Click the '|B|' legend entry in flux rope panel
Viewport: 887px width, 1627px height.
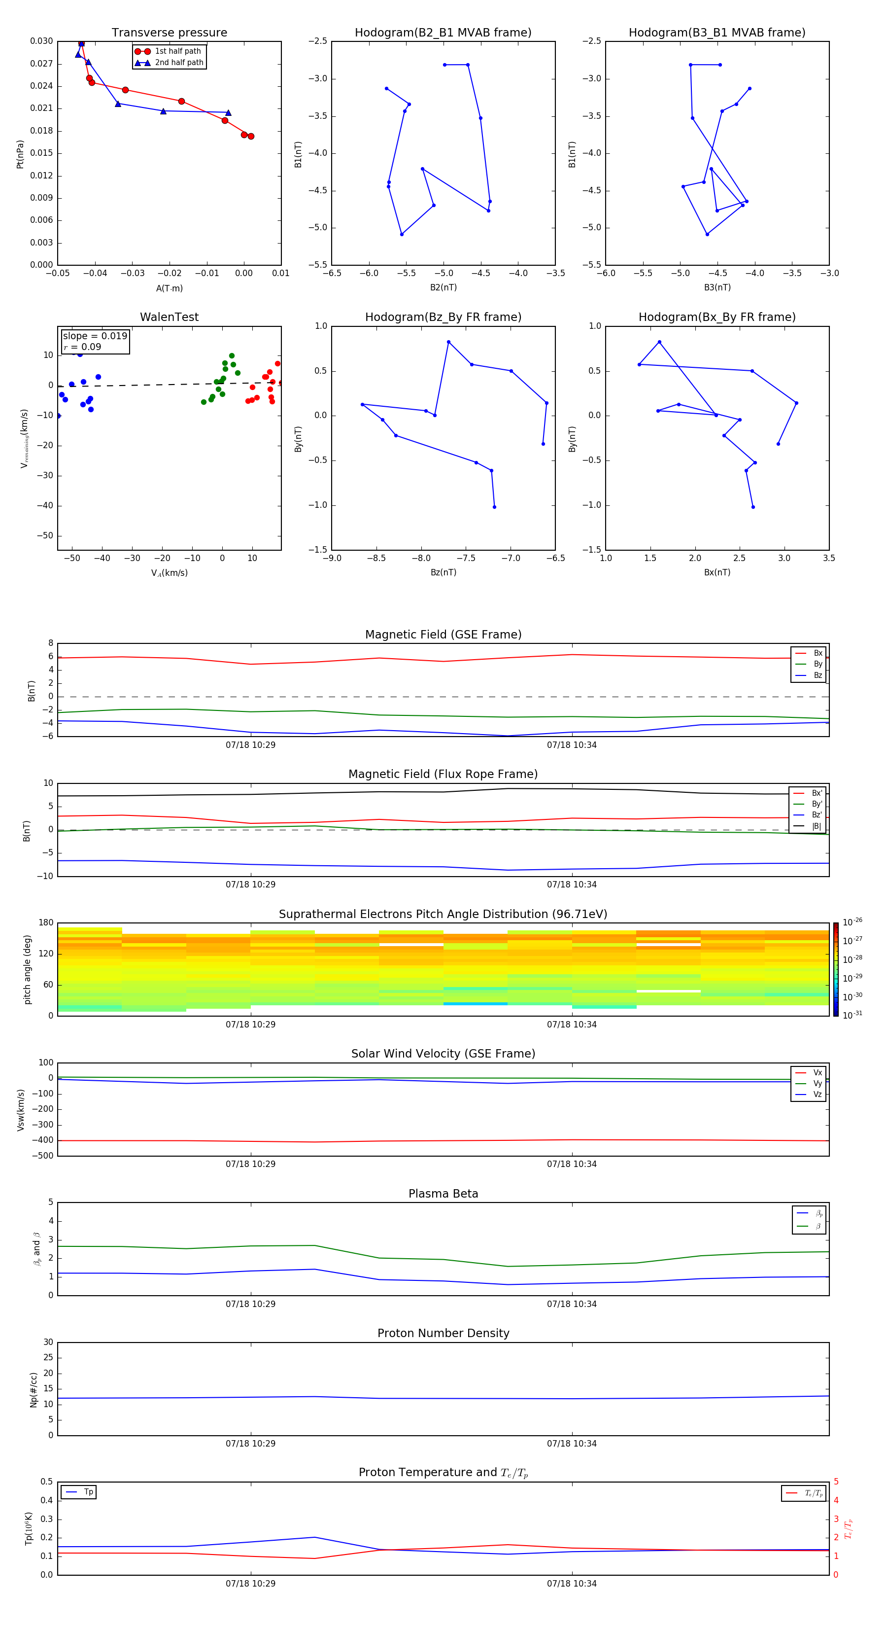pyautogui.click(x=808, y=826)
